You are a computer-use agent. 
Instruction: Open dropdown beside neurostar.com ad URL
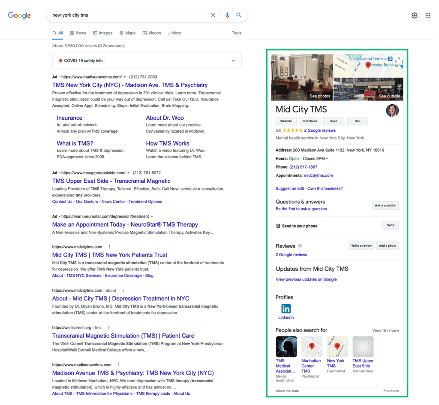point(152,217)
